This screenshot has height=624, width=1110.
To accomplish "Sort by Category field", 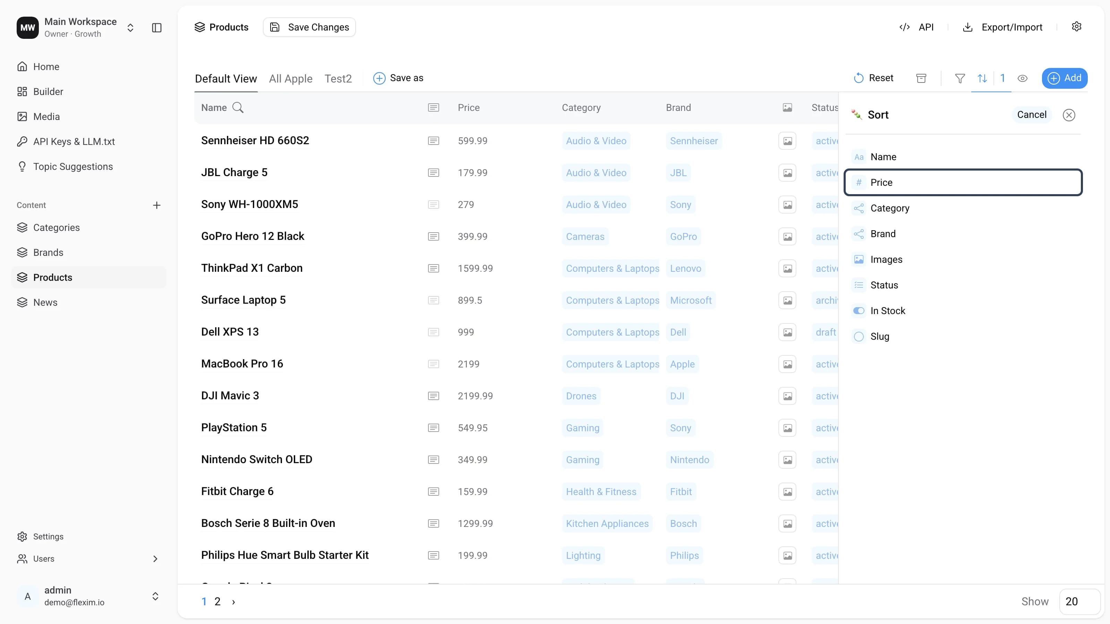I will pos(963,208).
